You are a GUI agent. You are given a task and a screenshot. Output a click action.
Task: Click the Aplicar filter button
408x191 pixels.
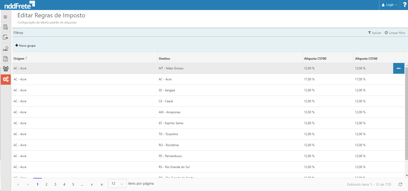(x=375, y=33)
